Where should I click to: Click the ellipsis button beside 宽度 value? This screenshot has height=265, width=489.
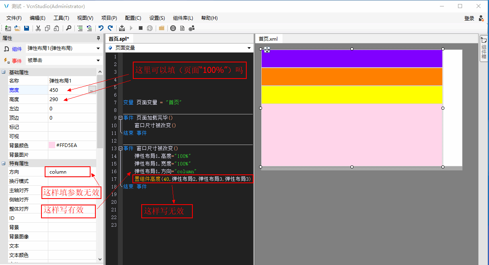tap(92, 90)
